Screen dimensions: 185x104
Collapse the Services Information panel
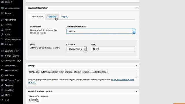point(136,8)
